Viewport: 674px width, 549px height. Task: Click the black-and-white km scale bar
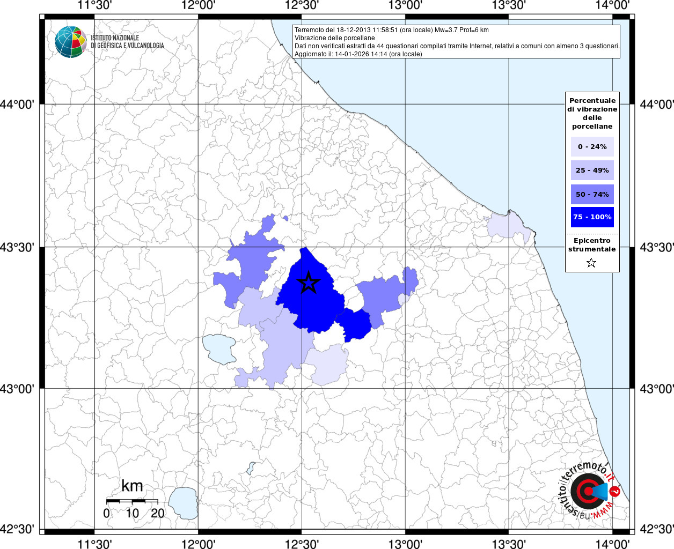[132, 501]
